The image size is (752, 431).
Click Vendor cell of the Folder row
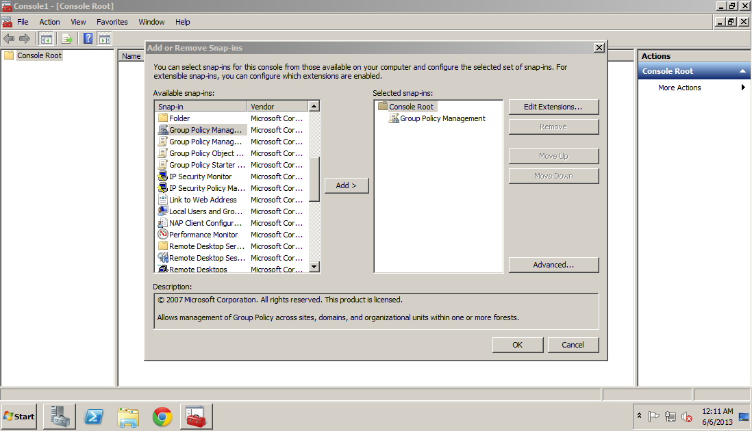(277, 118)
